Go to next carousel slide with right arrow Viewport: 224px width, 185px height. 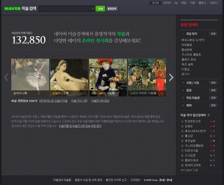(x=171, y=78)
